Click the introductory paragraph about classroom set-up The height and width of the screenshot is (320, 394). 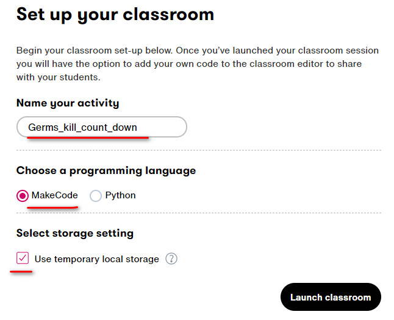[198, 64]
